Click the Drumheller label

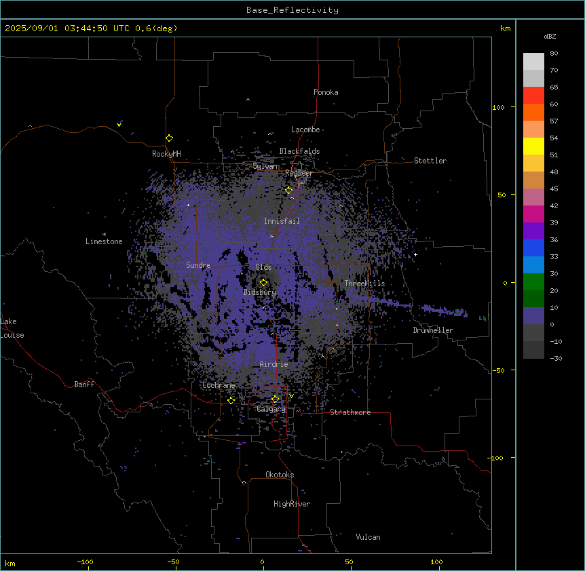click(433, 330)
